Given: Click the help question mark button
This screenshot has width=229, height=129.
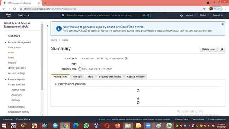Looking at the screenshot, I should 222,49.
